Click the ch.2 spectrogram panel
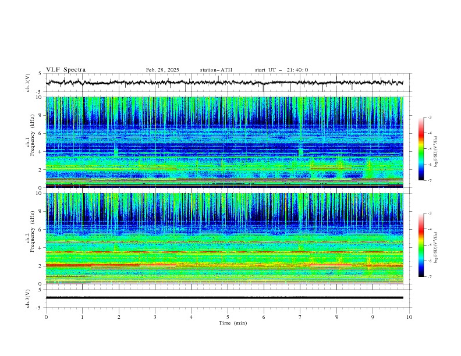This screenshot has height=356, width=461. (225, 238)
